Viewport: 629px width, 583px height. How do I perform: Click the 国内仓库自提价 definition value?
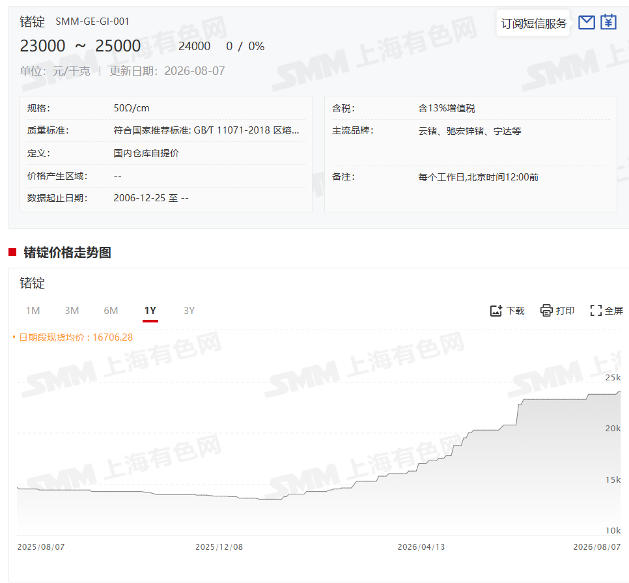(x=147, y=153)
